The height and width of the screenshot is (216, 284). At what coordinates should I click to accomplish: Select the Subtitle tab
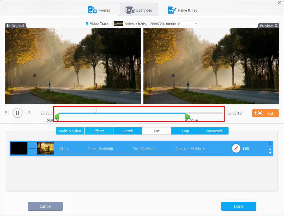128,131
